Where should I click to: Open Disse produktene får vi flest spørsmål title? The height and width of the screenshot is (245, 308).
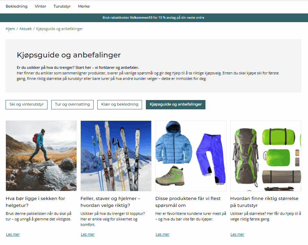(x=188, y=202)
